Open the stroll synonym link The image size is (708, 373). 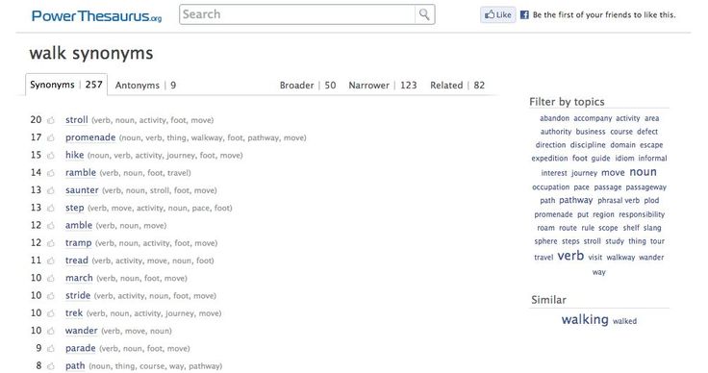pyautogui.click(x=76, y=120)
